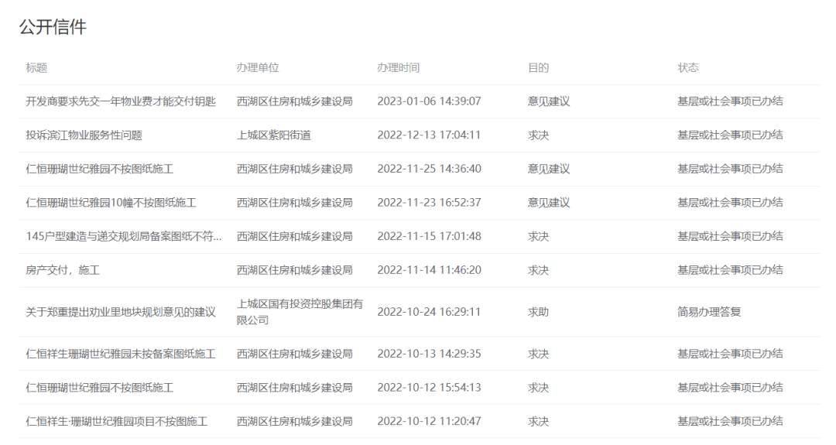Click the 标题 column header
836x445 pixels.
point(36,68)
